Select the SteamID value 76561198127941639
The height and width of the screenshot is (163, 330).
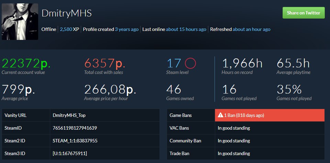(75, 128)
